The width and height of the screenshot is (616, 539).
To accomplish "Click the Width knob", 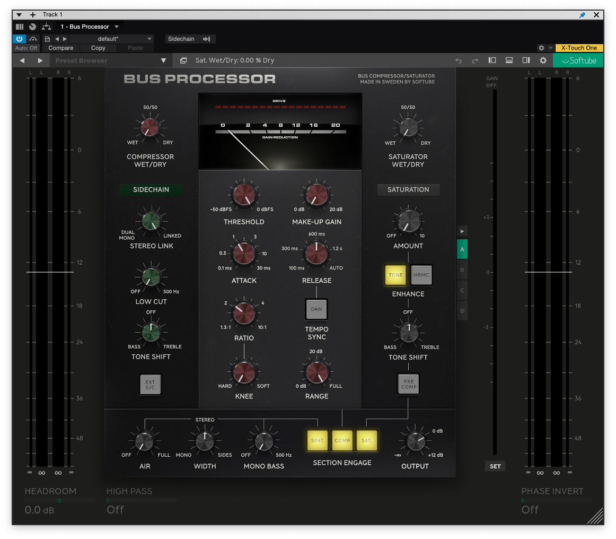I will click(205, 441).
